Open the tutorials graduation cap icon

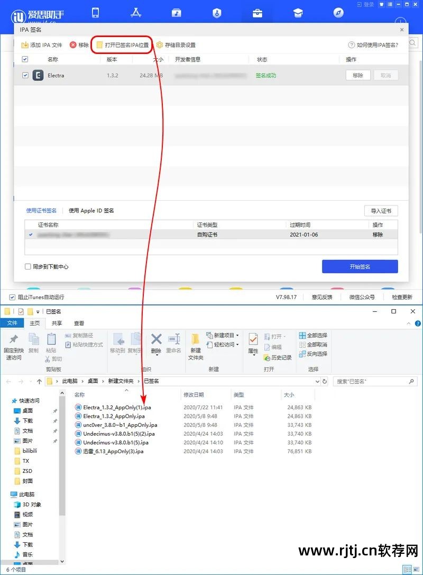[x=298, y=13]
